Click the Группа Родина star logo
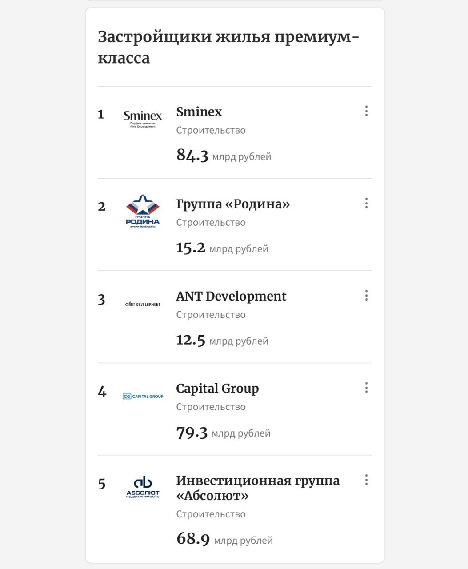The height and width of the screenshot is (569, 468). click(143, 211)
